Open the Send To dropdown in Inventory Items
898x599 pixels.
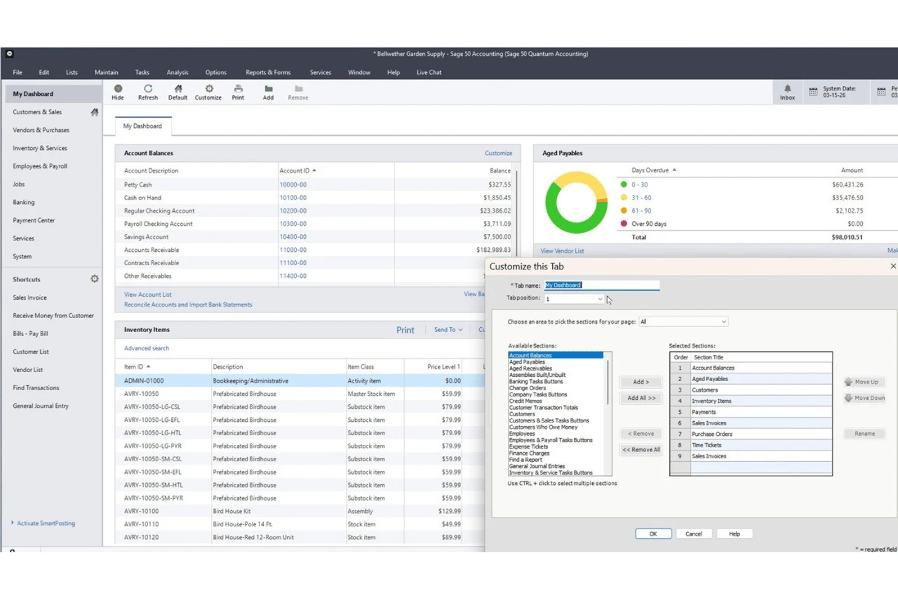[x=448, y=330]
